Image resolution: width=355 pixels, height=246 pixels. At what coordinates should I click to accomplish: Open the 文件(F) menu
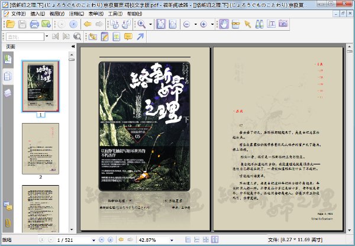pos(18,14)
